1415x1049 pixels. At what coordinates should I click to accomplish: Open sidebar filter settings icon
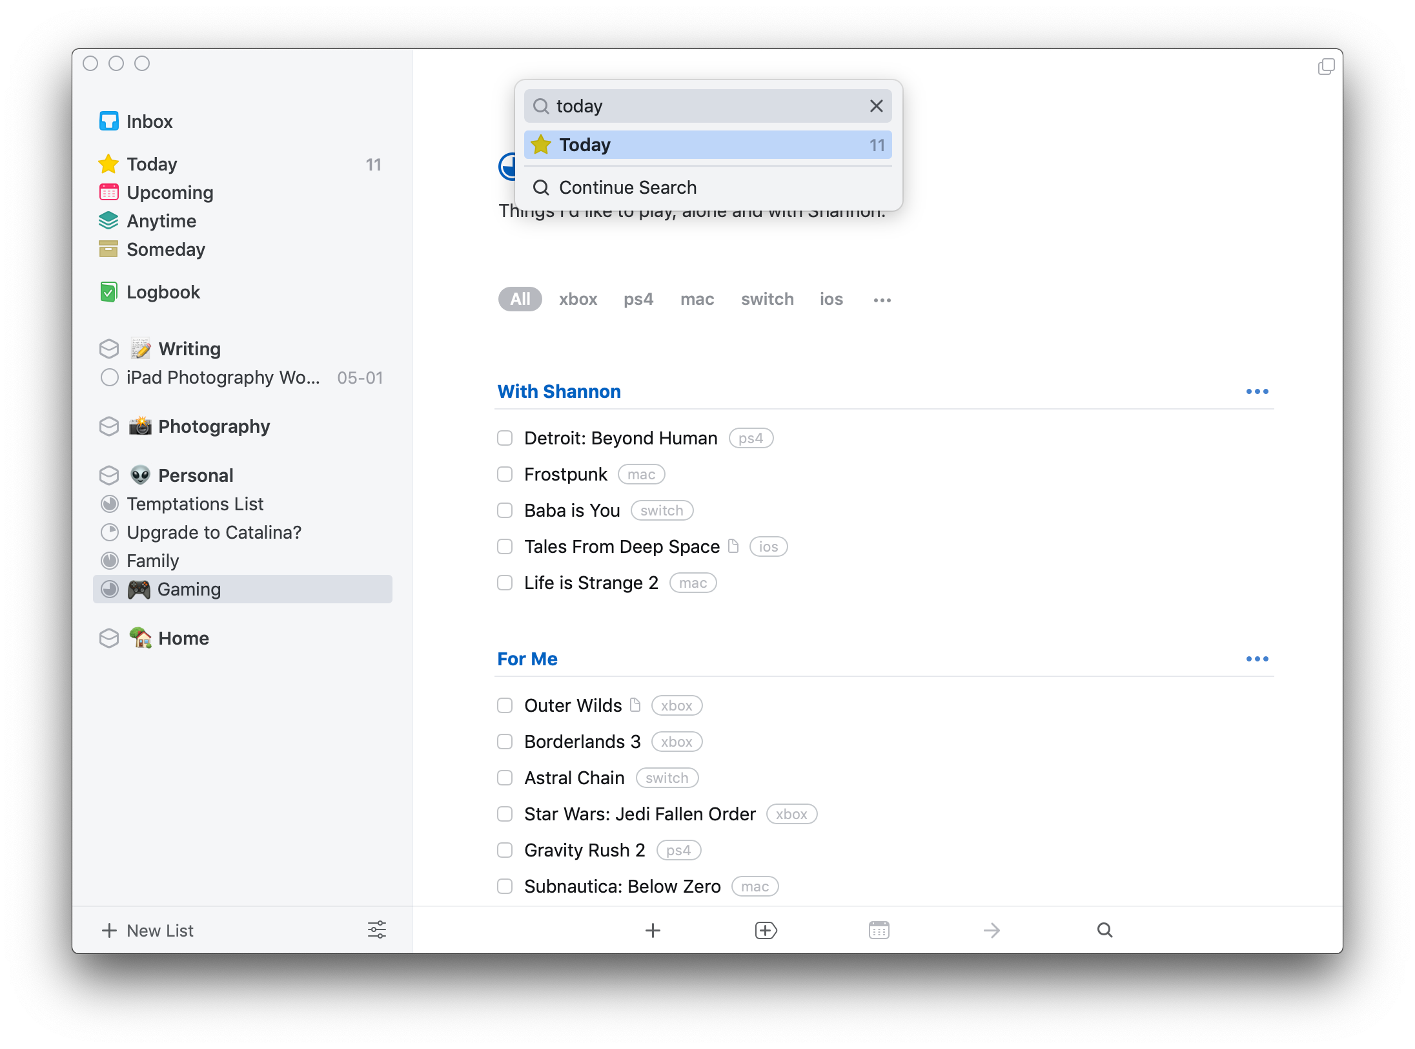pos(377,930)
